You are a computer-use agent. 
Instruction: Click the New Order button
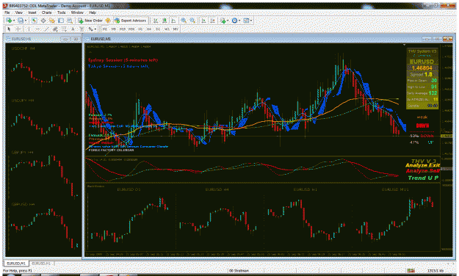(90, 21)
